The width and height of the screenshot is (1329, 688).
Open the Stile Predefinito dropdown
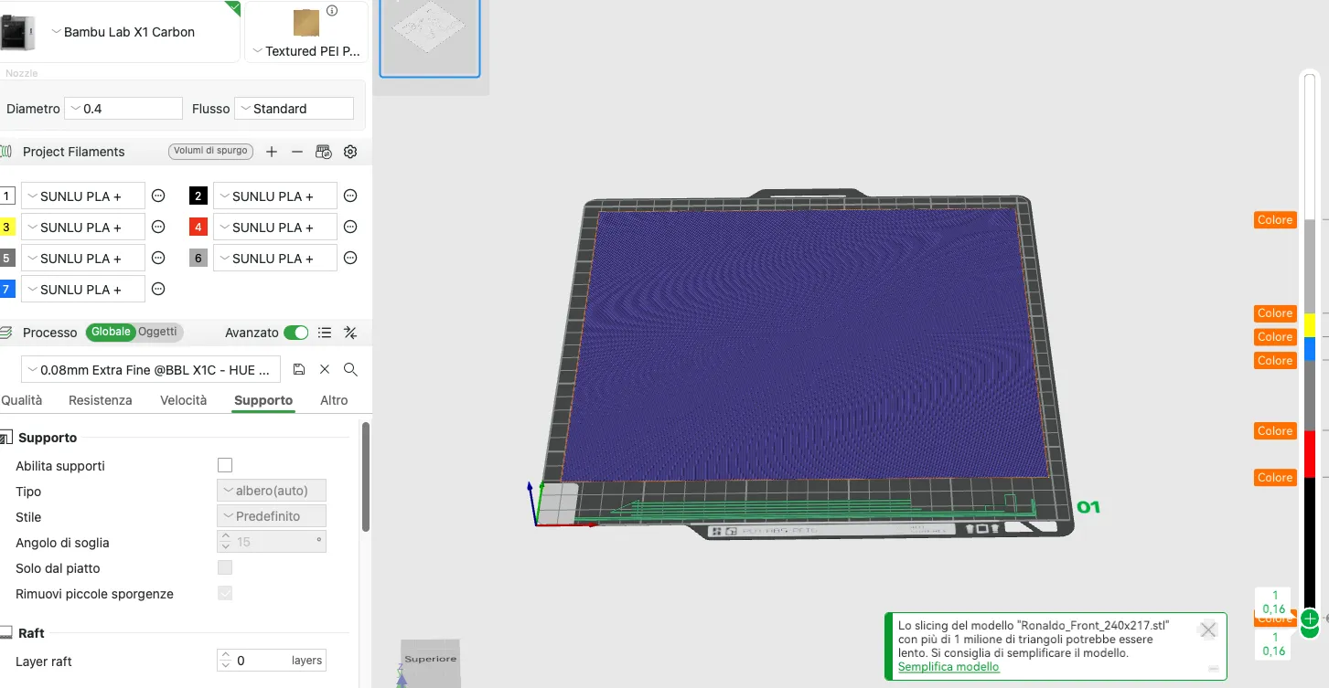click(272, 516)
